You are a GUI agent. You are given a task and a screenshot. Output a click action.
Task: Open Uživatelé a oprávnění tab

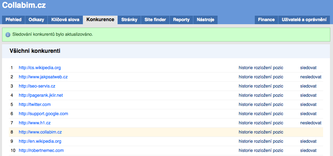[304, 20]
